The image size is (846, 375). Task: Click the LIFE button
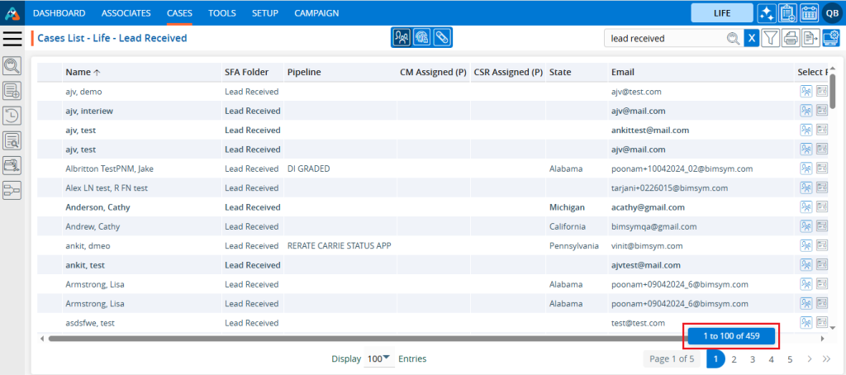click(x=721, y=13)
